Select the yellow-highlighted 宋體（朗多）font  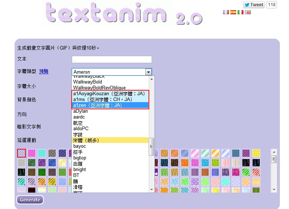[x=110, y=140]
